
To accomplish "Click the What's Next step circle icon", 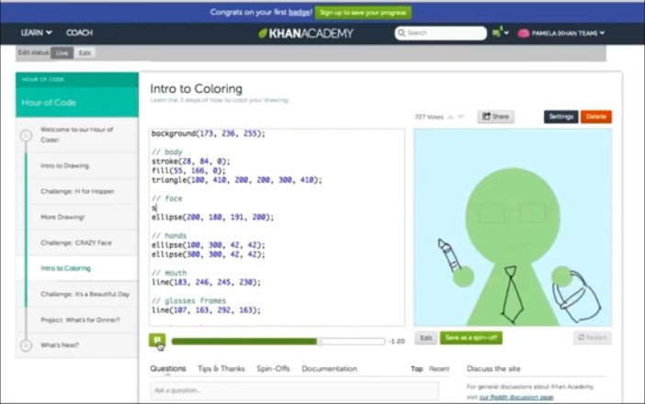I will coord(26,345).
